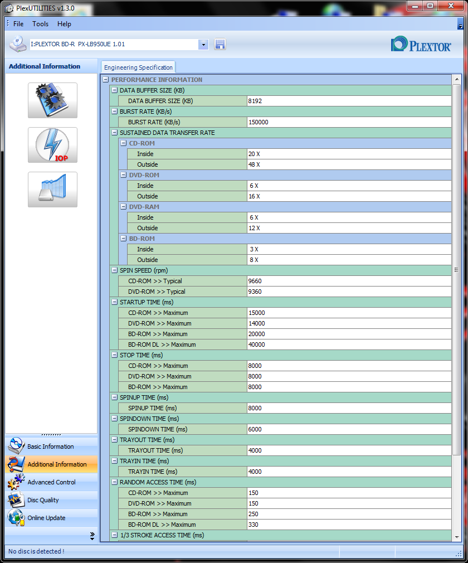Collapse the CD-ROM transfer rate group
Image resolution: width=468 pixels, height=563 pixels.
pos(123,143)
